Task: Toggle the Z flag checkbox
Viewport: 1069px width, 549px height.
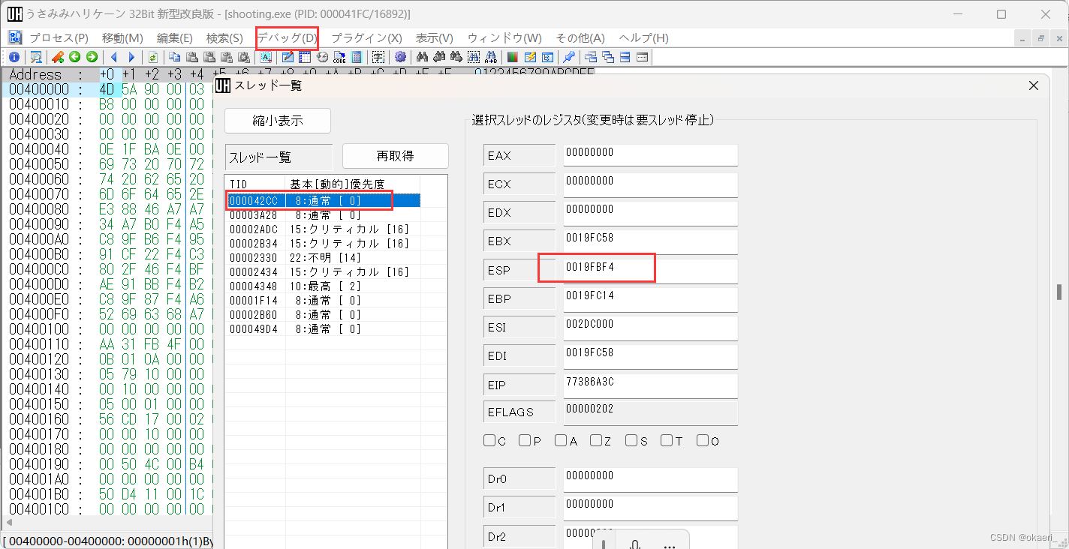Action: pos(596,440)
